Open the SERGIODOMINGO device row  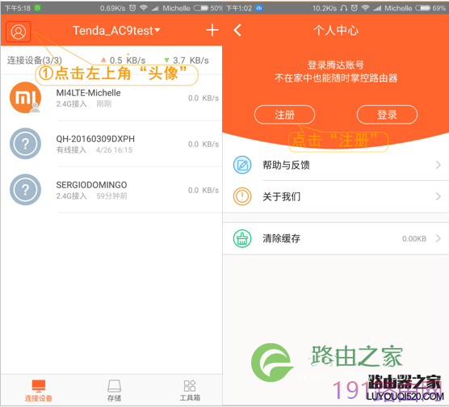(111, 190)
